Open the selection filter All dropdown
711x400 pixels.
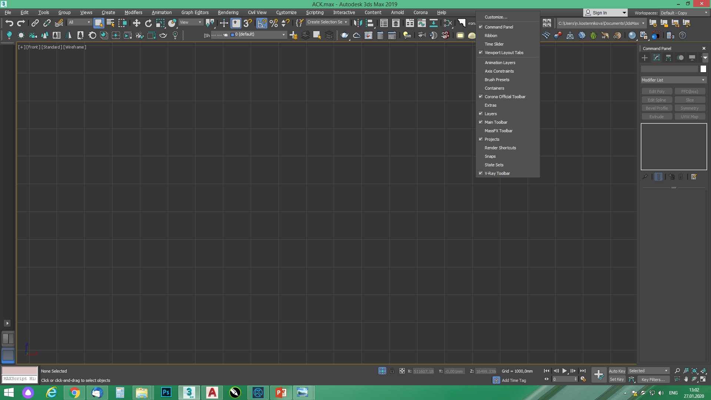tap(79, 23)
